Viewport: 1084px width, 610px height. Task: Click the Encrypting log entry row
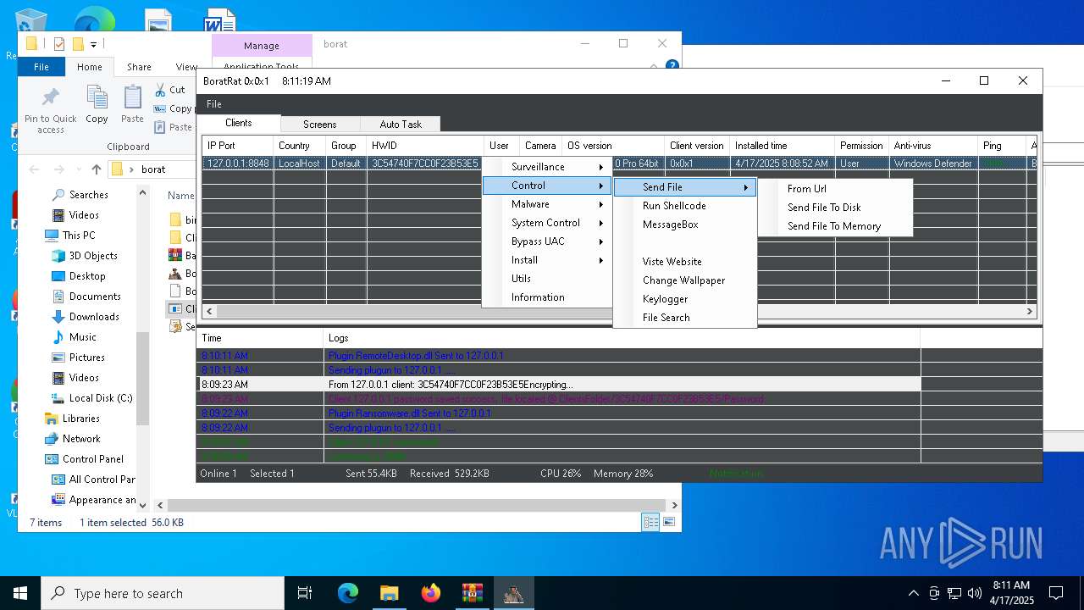click(559, 385)
